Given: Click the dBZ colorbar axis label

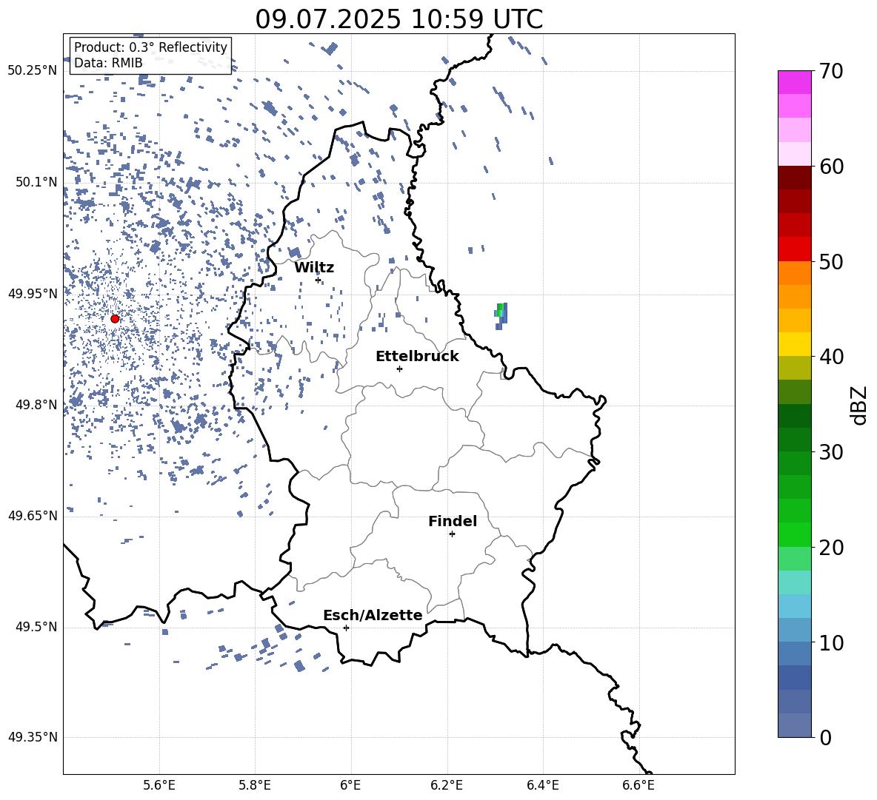Looking at the screenshot, I should pos(858,405).
